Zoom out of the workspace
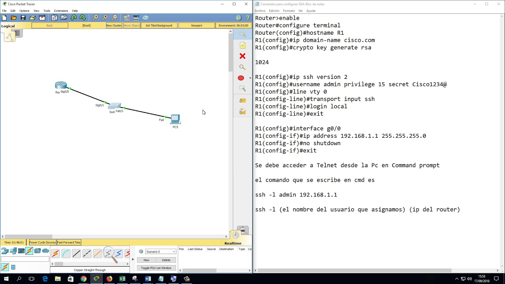The height and width of the screenshot is (284, 505). click(114, 18)
